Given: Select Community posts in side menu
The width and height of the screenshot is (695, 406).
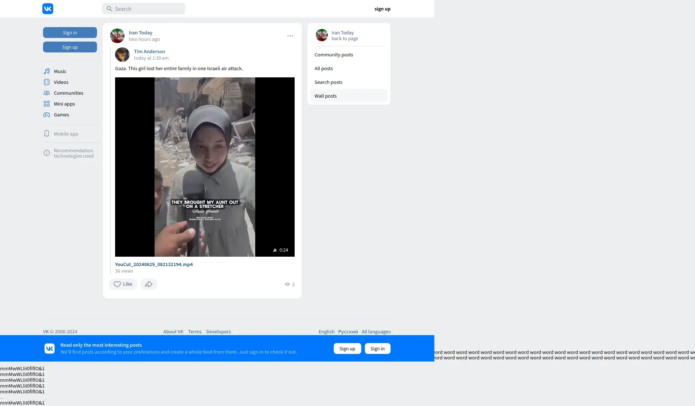Looking at the screenshot, I should click(333, 55).
